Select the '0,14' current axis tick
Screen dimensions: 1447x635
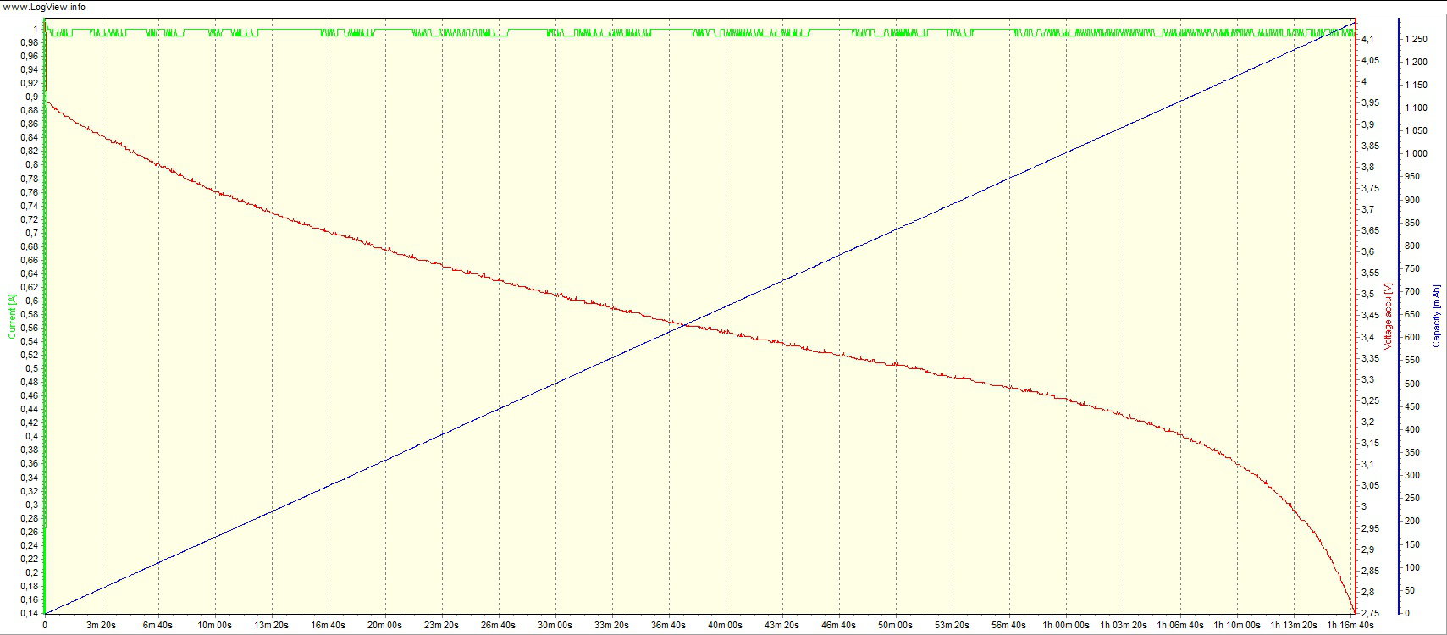(29, 613)
